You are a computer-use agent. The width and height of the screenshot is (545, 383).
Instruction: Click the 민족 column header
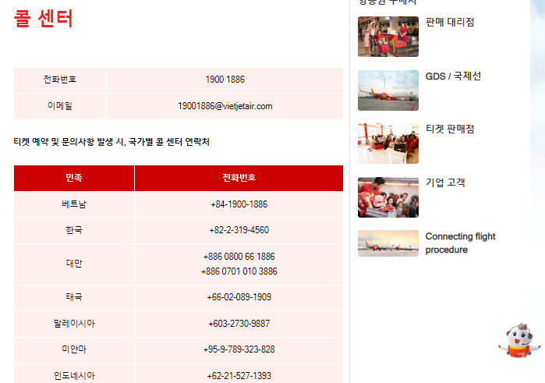click(x=74, y=178)
